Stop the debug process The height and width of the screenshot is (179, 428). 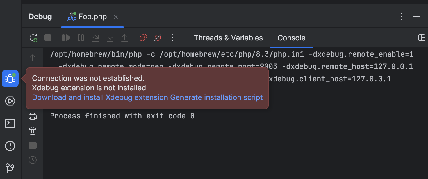coord(48,38)
